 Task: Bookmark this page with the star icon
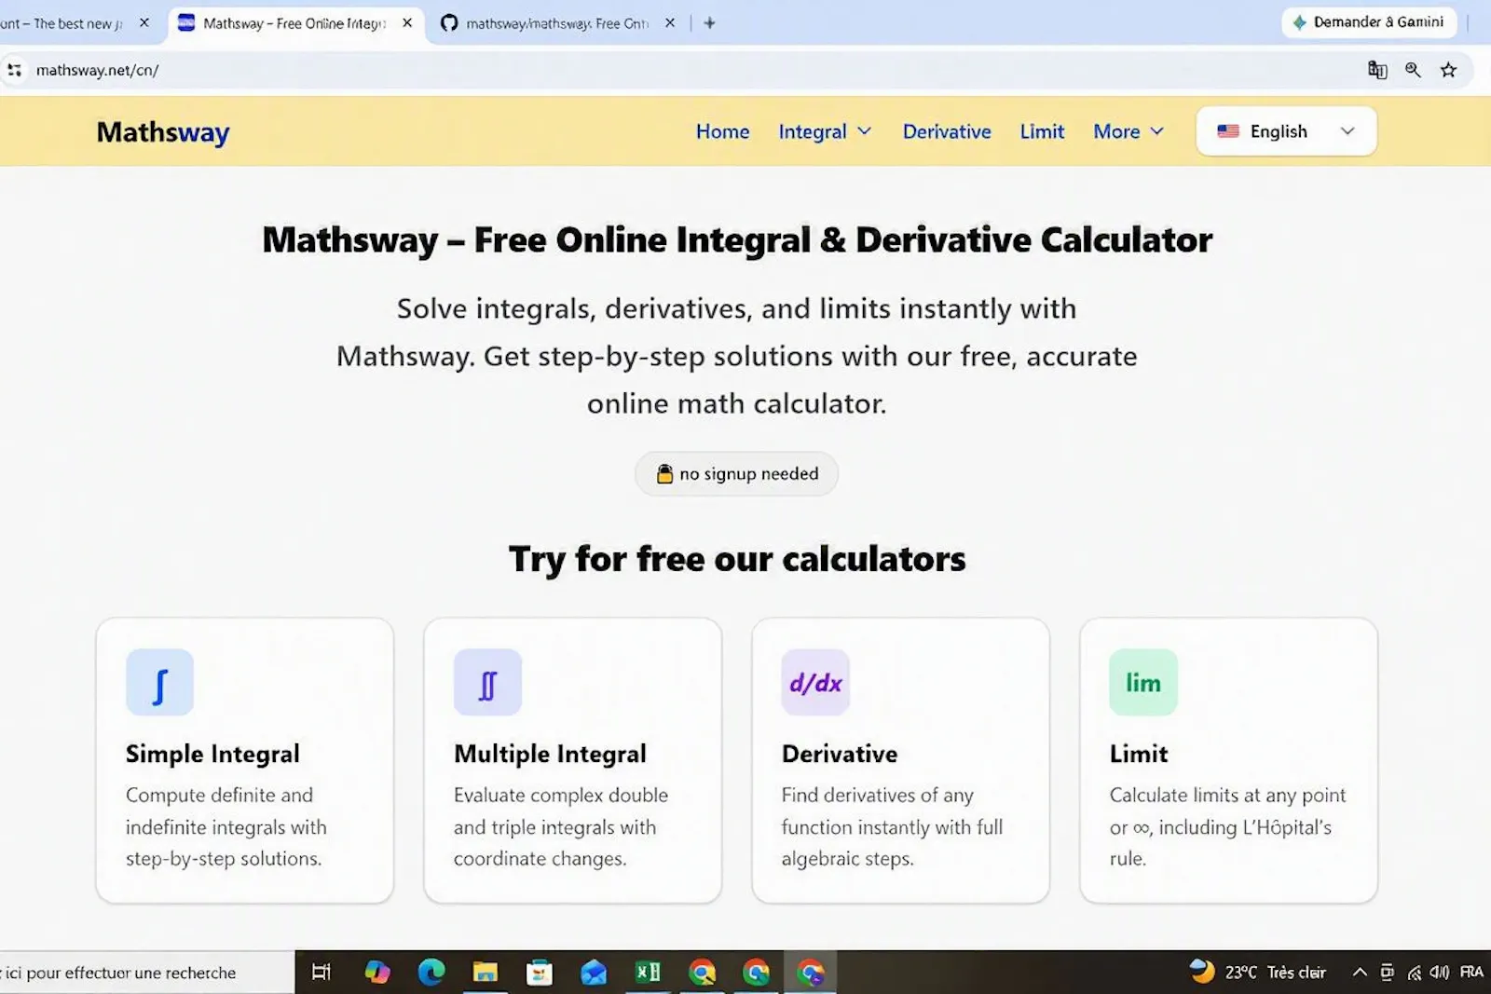click(1448, 70)
